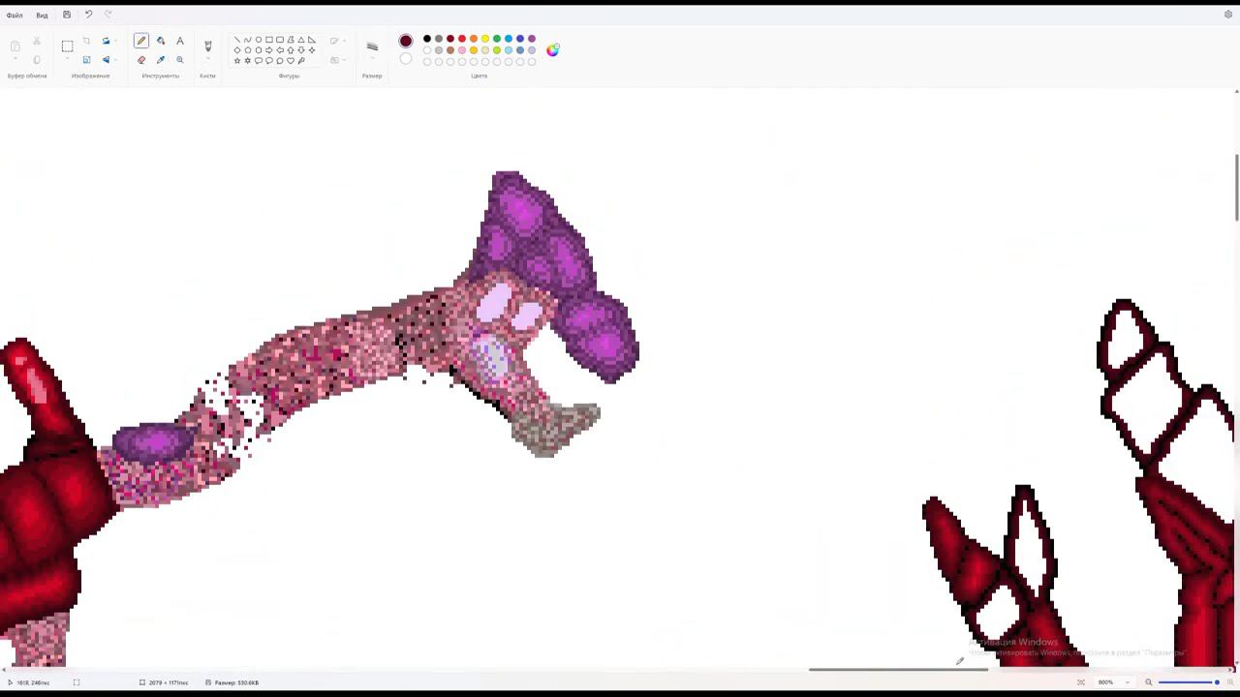Activate the rectangular selection tool
This screenshot has width=1240, height=697.
pyautogui.click(x=67, y=45)
